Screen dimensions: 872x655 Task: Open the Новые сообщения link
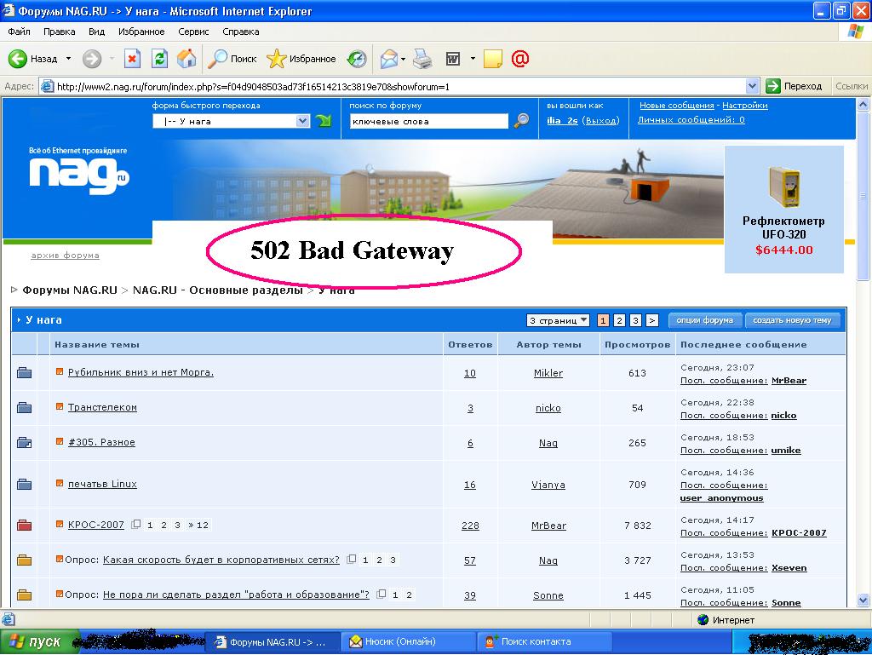[676, 105]
